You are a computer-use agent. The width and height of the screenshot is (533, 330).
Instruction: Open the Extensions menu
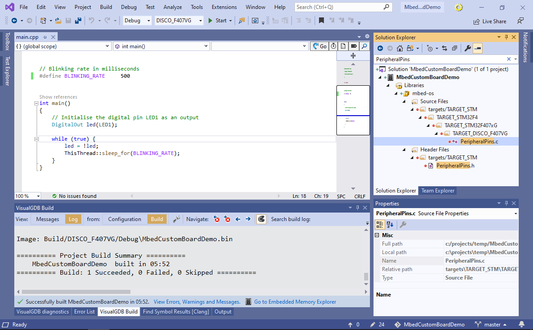tap(224, 7)
